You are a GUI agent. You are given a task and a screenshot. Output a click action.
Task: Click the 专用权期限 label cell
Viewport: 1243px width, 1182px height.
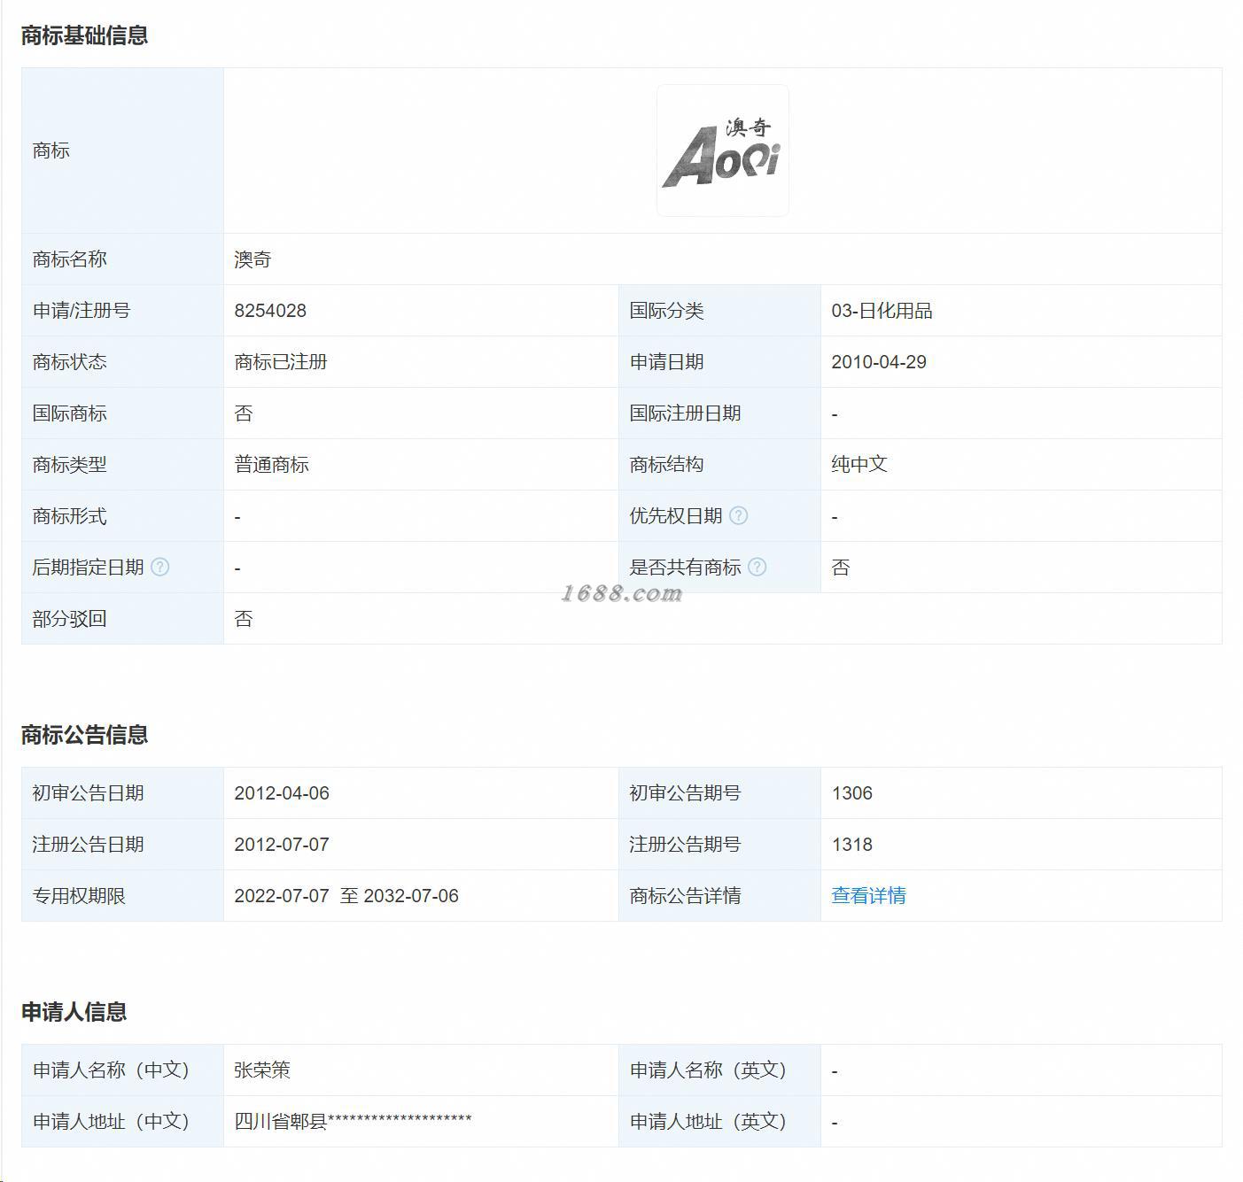tap(122, 896)
